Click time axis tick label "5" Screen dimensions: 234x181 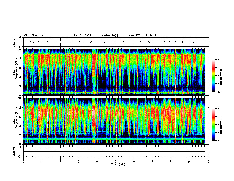pos(116,161)
